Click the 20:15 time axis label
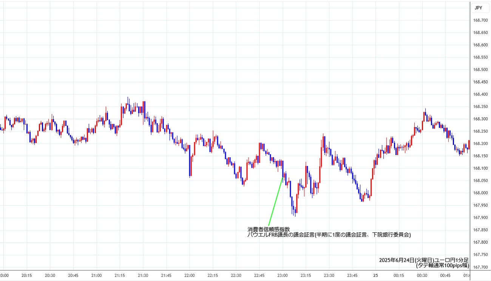This screenshot has height=281, width=491. [x=27, y=276]
